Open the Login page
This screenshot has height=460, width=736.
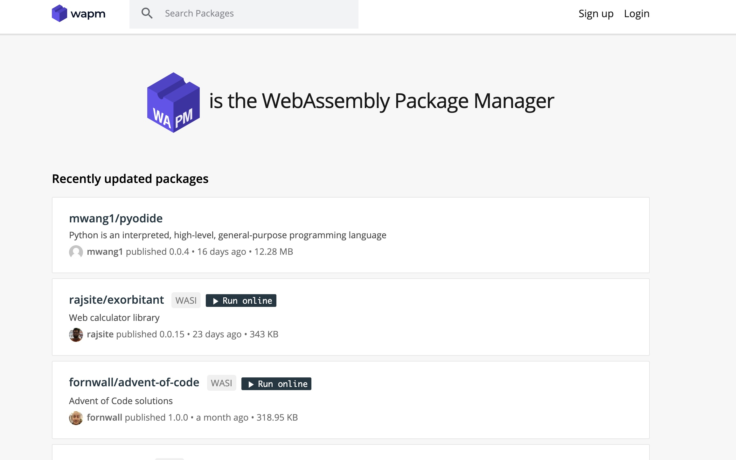pyautogui.click(x=636, y=14)
